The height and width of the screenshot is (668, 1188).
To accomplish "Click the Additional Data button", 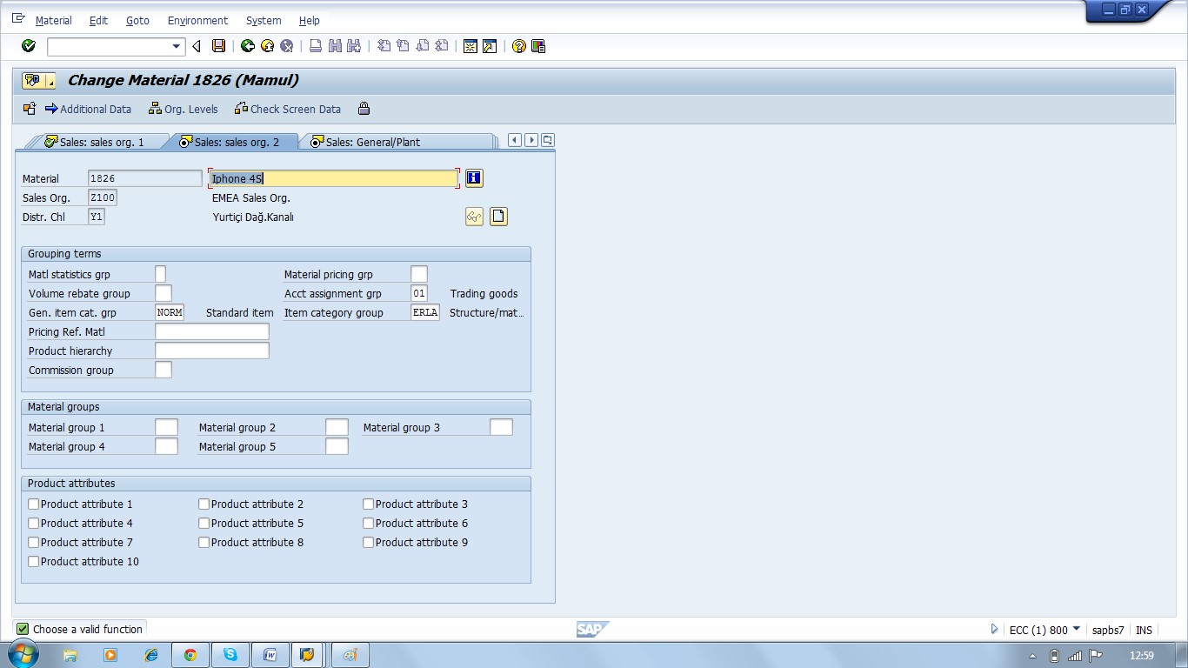I will tap(88, 109).
